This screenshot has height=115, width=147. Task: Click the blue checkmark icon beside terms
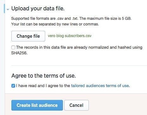pyautogui.click(x=13, y=86)
